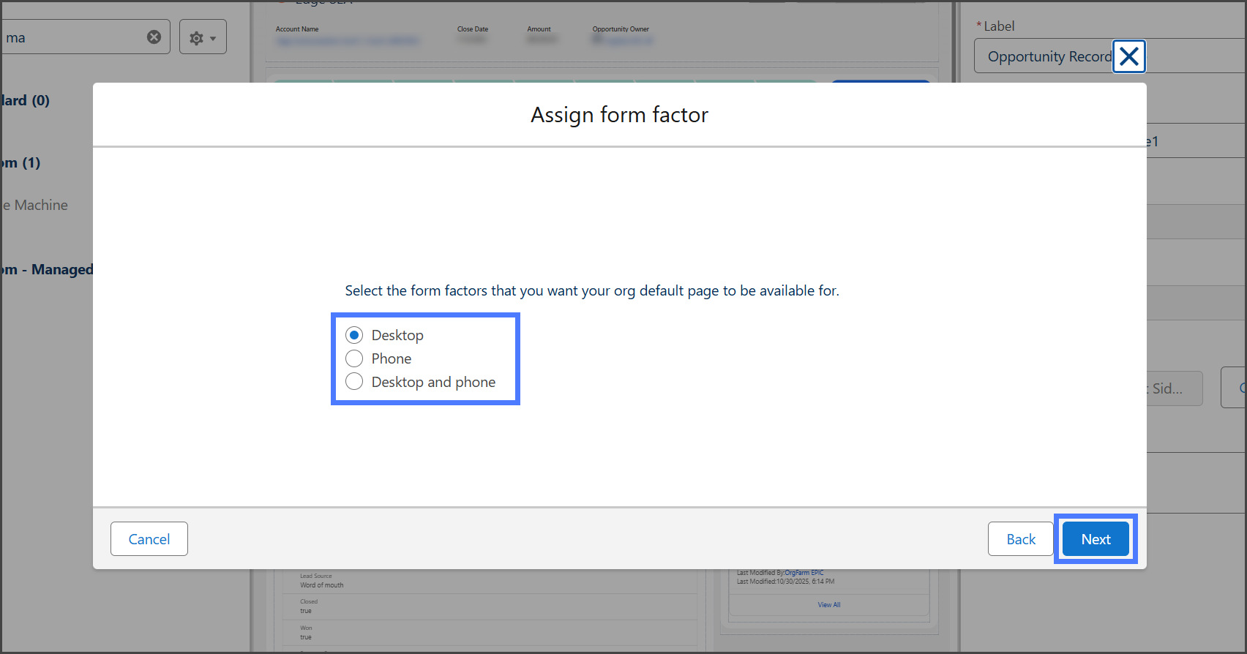Select the Desktop radio option

pos(354,335)
